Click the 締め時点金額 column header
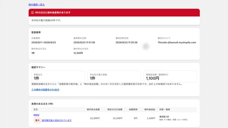228x128 pixels. pyautogui.click(x=93, y=110)
